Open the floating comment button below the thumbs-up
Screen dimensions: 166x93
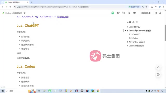[158, 74]
